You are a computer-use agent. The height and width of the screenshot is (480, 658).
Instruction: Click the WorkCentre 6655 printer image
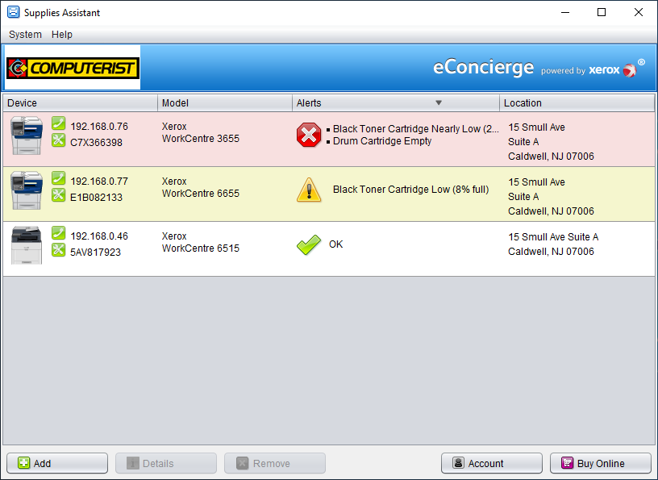click(27, 190)
